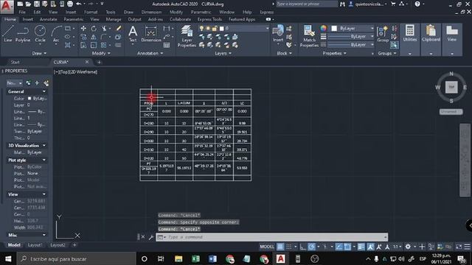Toggle object snap in status bar
Image resolution: width=472 pixels, height=265 pixels.
[347, 247]
